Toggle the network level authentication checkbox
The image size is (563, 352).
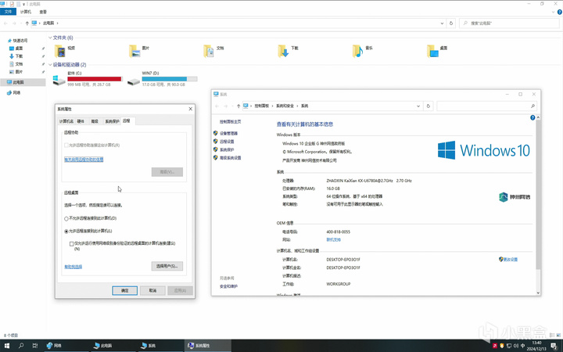71,244
